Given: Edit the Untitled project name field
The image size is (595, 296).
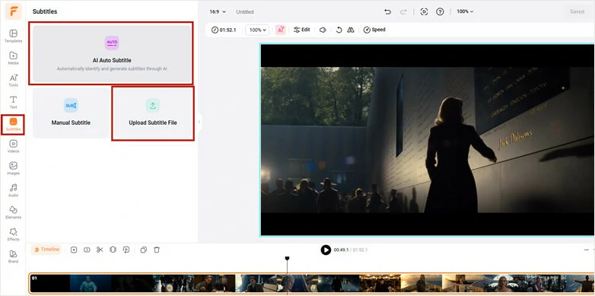Looking at the screenshot, I should [245, 11].
